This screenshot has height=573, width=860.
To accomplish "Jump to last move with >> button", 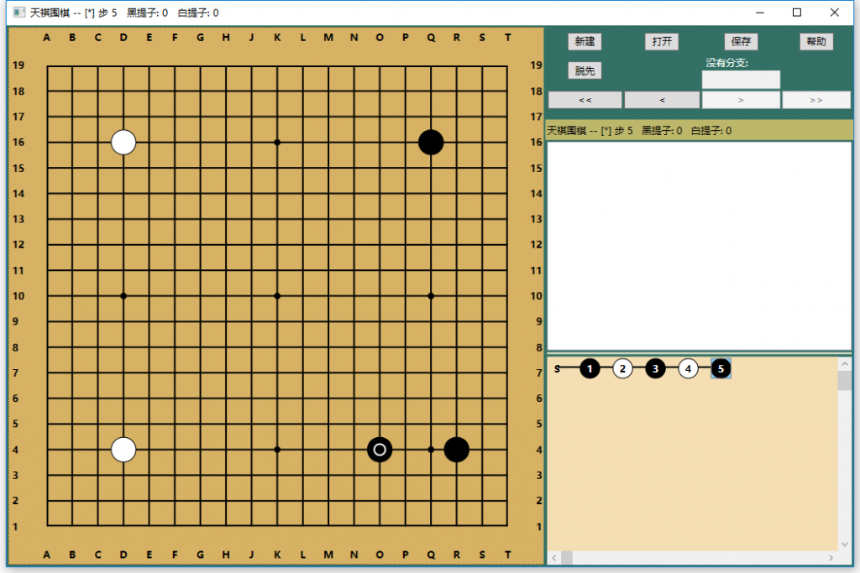I will (815, 100).
